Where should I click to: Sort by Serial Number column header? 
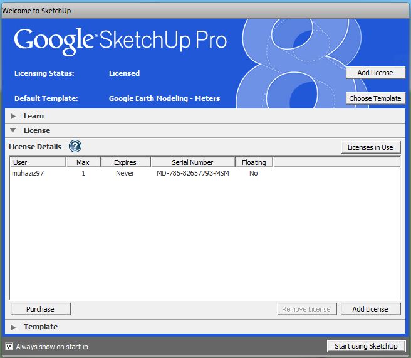point(193,162)
